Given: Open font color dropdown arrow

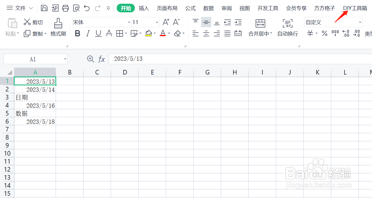Looking at the screenshot, I should [169, 34].
